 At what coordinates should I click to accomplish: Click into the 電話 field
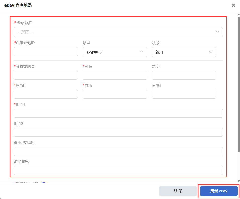click(x=184, y=75)
